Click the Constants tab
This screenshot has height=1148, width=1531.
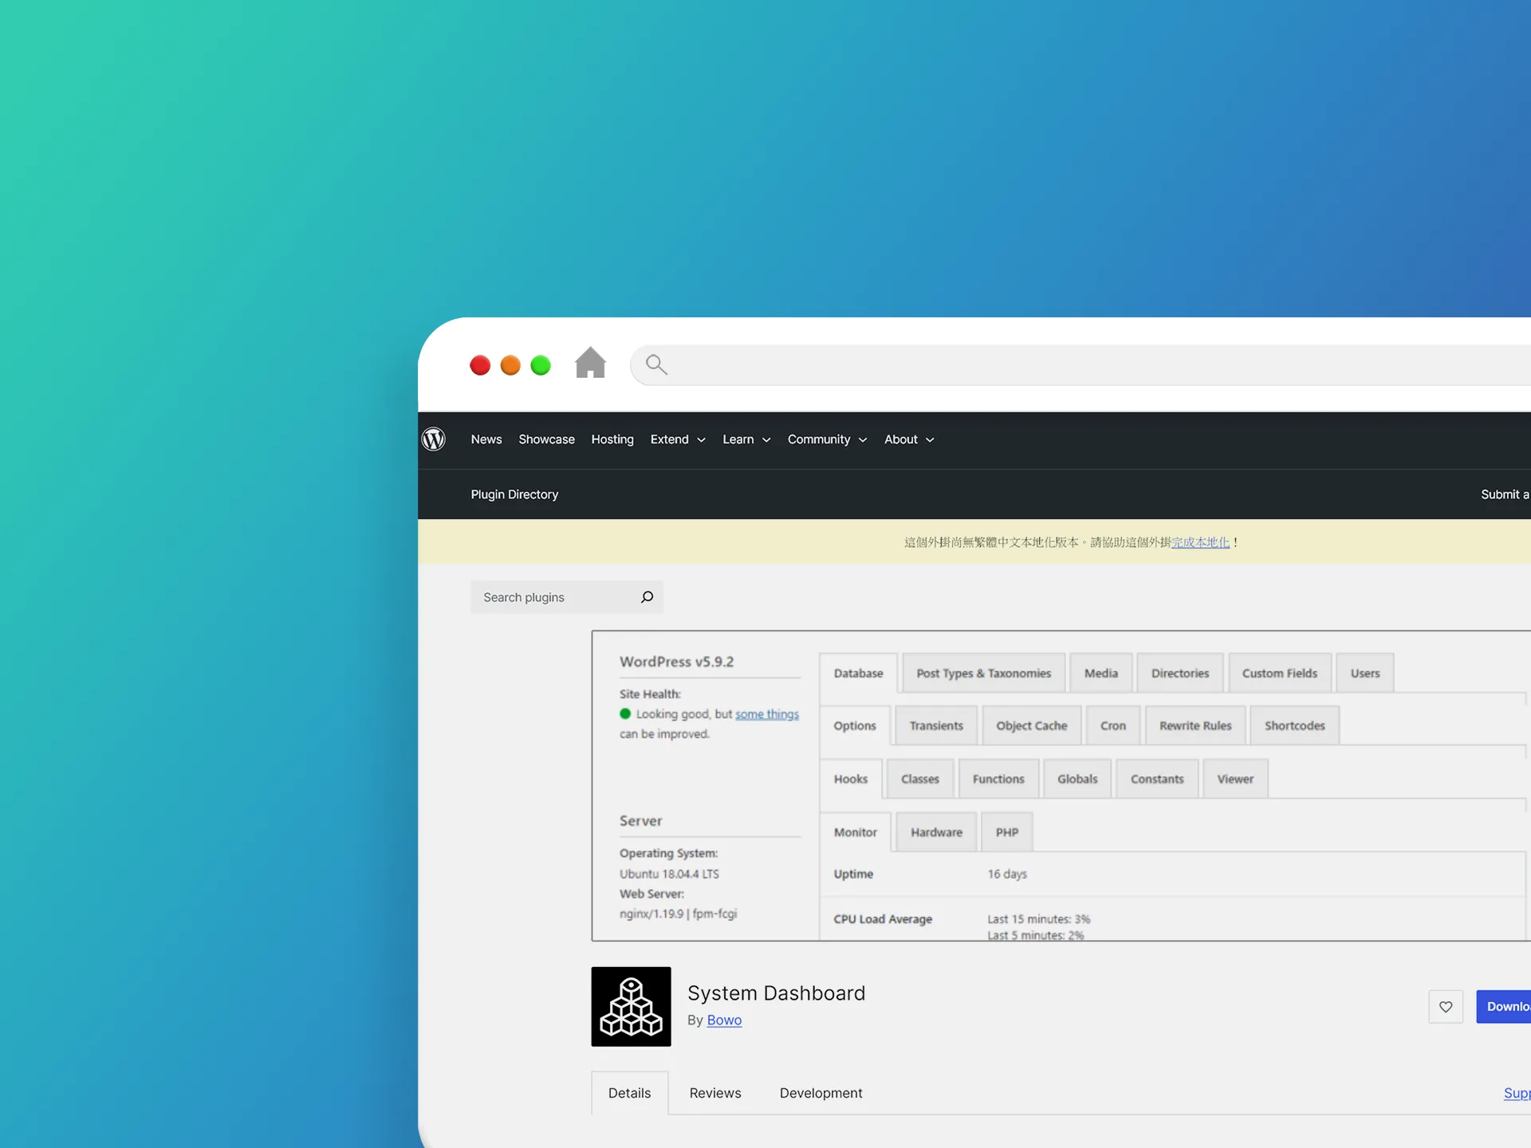1157,780
